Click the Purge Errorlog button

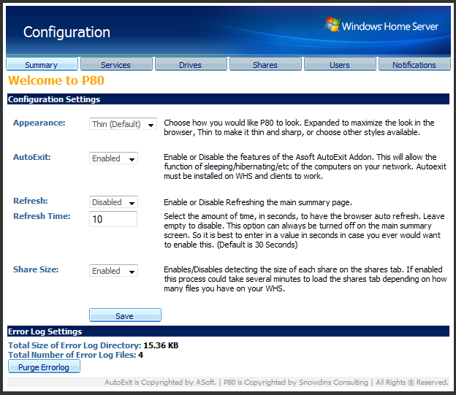44,367
